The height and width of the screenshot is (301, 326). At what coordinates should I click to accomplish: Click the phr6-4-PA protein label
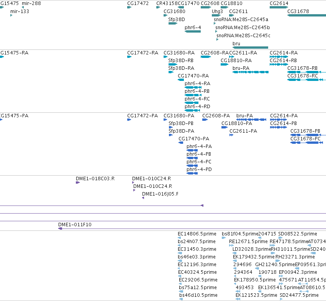(199, 146)
